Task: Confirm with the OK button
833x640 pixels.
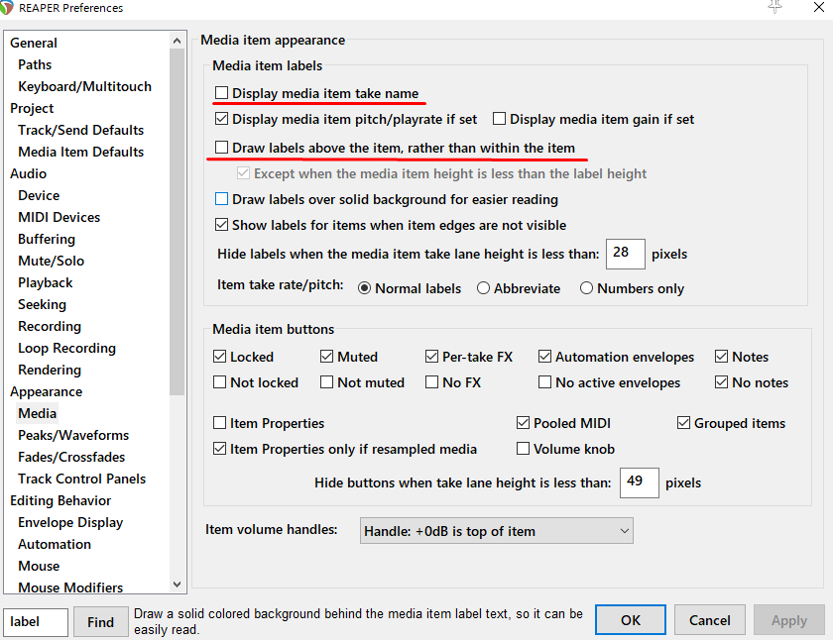Action: pyautogui.click(x=631, y=620)
